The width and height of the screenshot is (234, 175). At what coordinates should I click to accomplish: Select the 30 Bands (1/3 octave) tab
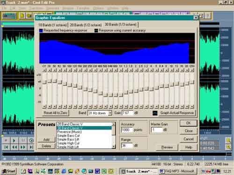[121, 24]
